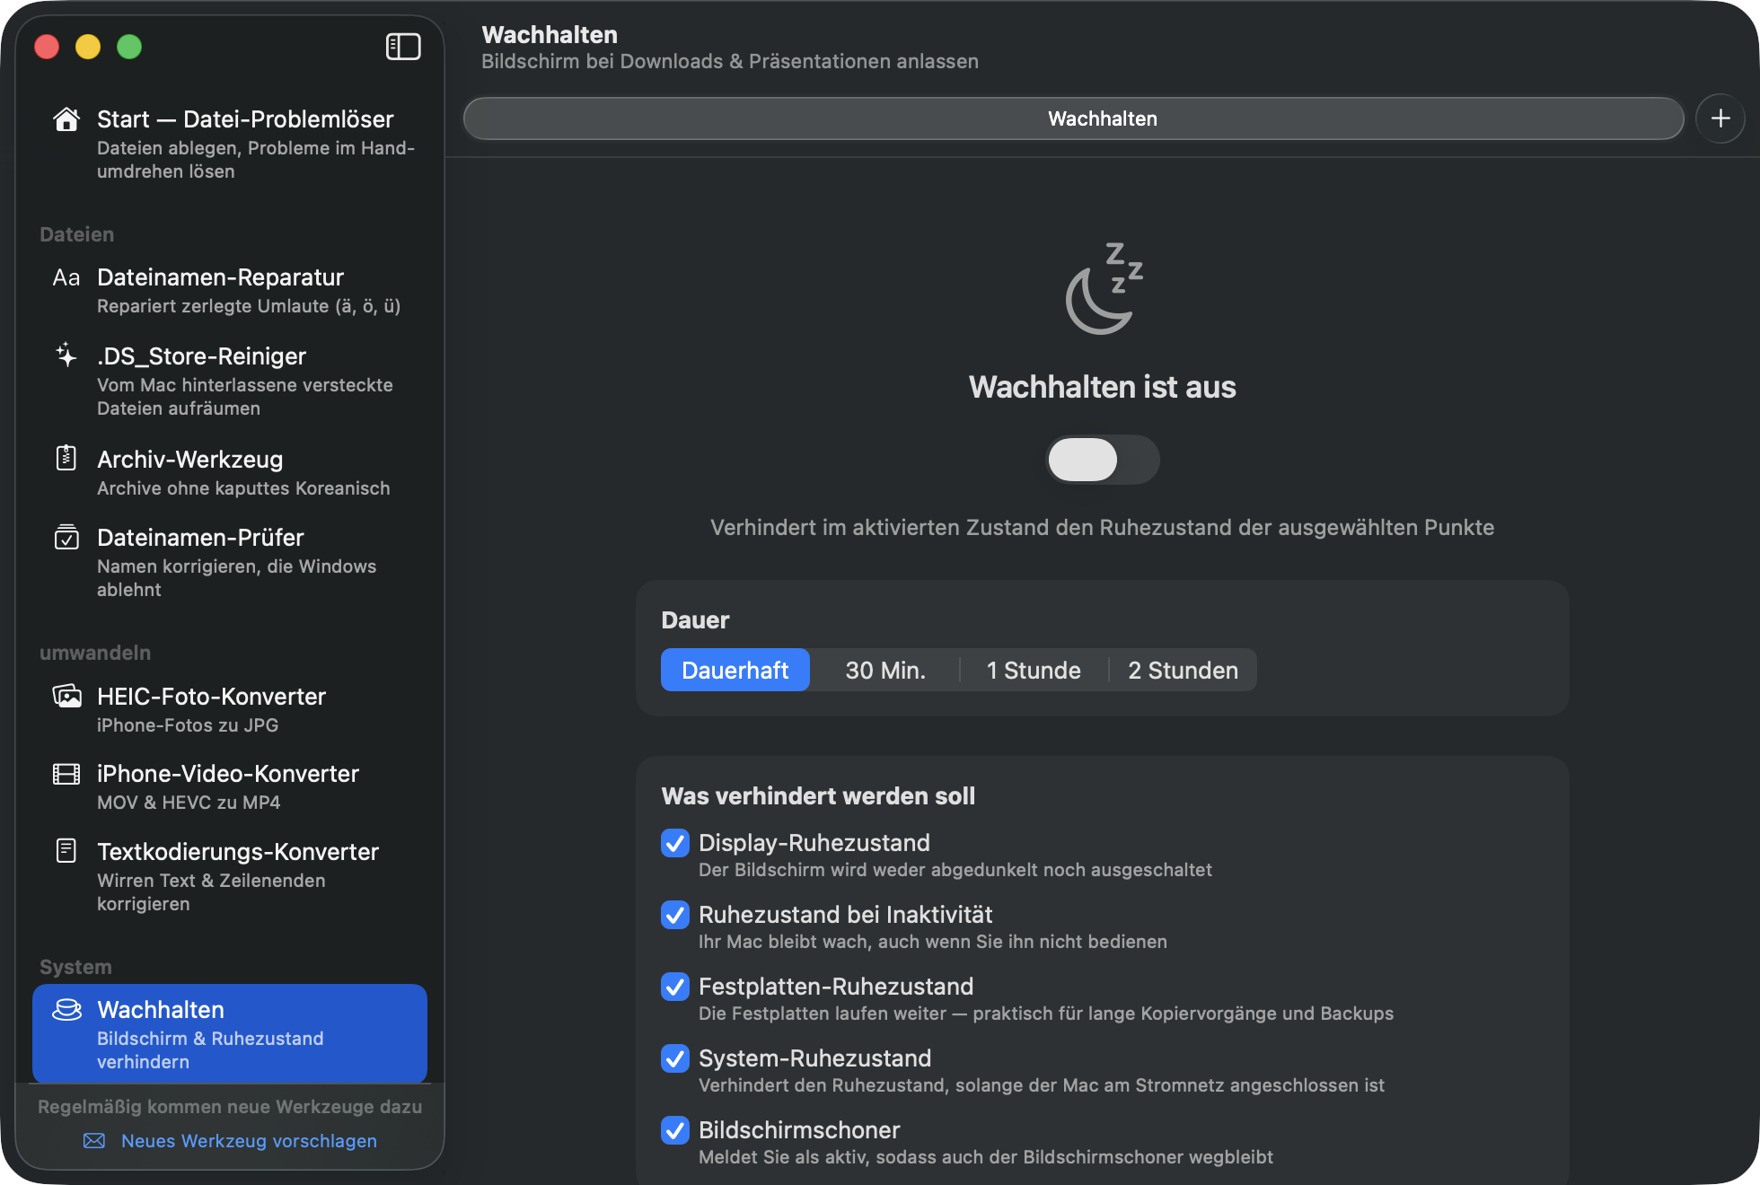The width and height of the screenshot is (1760, 1185).
Task: Click 'Ihr Mac bleibt wach' description
Action: pyautogui.click(x=933, y=942)
